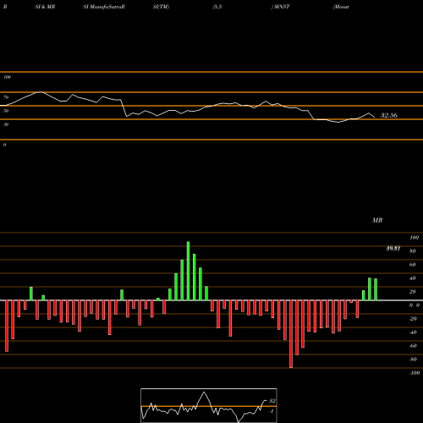Click the 80 label on the MR axis
The image size is (423, 423).
click(413, 251)
